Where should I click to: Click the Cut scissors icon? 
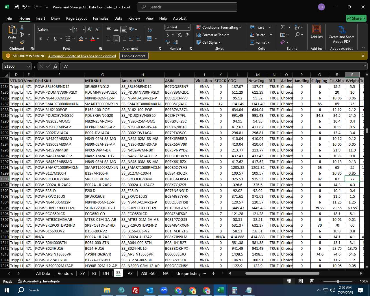point(22,27)
